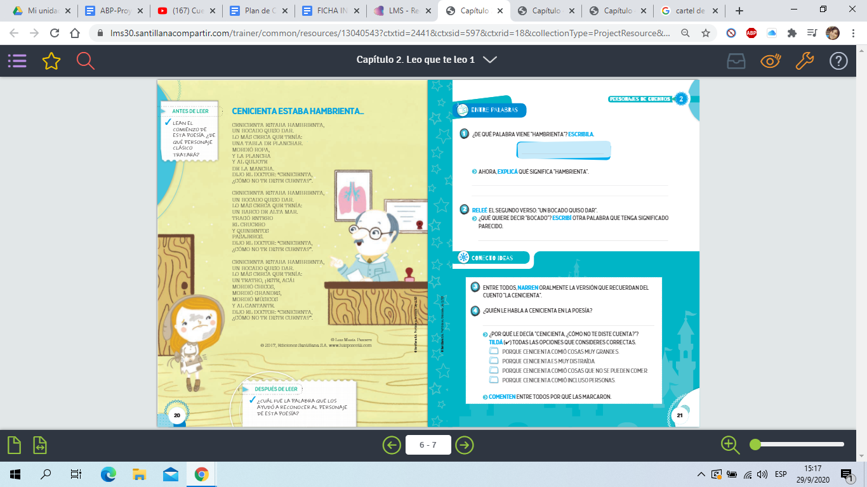Tick 'Porque Cenicienta comió cosas que no se pueden comer'
Image resolution: width=867 pixels, height=487 pixels.
(494, 370)
